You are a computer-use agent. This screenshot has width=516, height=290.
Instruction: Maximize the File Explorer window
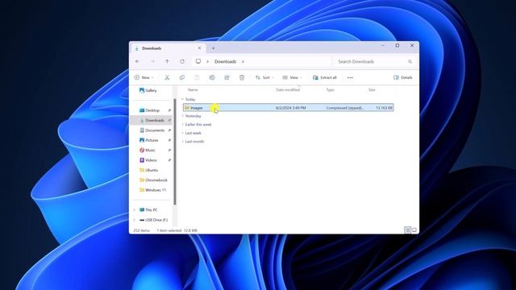[397, 45]
